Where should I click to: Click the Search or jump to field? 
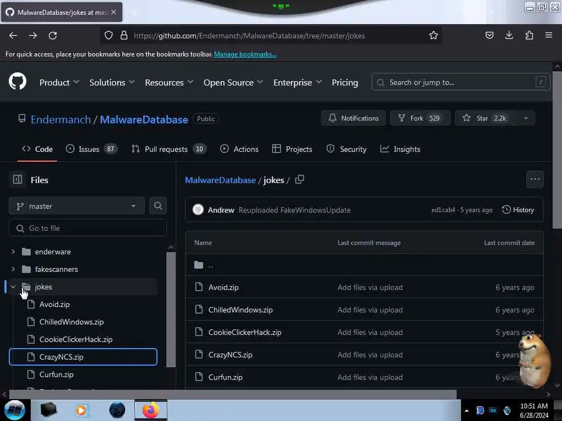pyautogui.click(x=460, y=82)
